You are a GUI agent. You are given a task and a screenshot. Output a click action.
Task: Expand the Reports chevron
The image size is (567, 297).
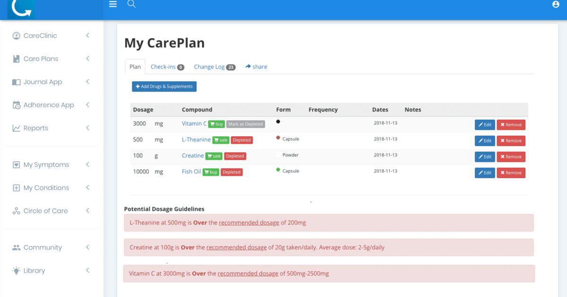click(x=87, y=128)
